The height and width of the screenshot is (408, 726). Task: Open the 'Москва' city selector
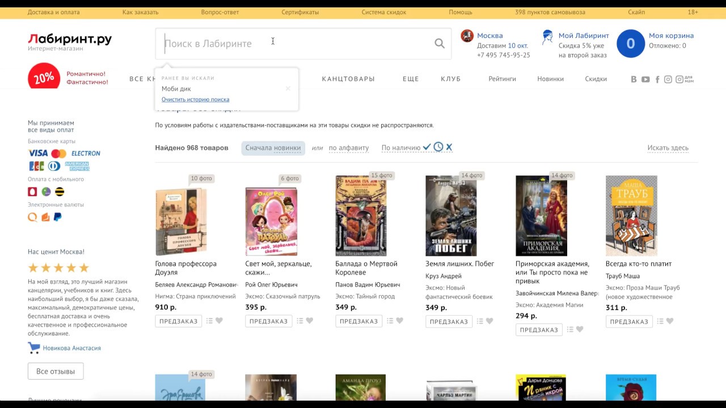tap(490, 36)
